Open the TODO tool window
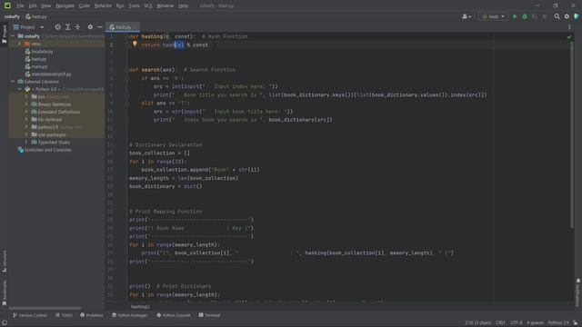 click(64, 315)
